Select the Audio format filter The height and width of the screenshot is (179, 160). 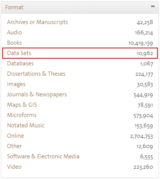14,32
